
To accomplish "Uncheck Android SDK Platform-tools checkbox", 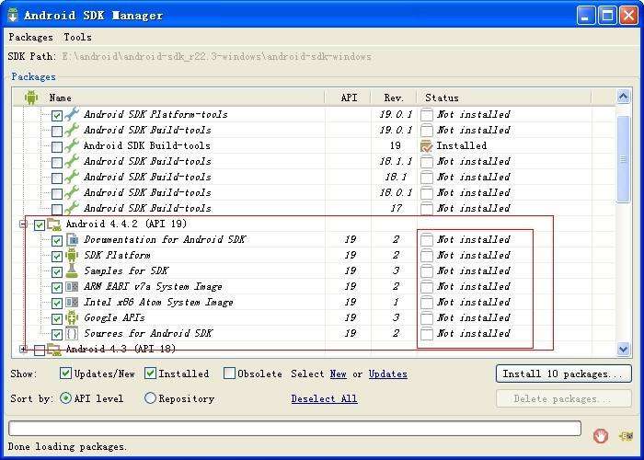I will 57,115.
